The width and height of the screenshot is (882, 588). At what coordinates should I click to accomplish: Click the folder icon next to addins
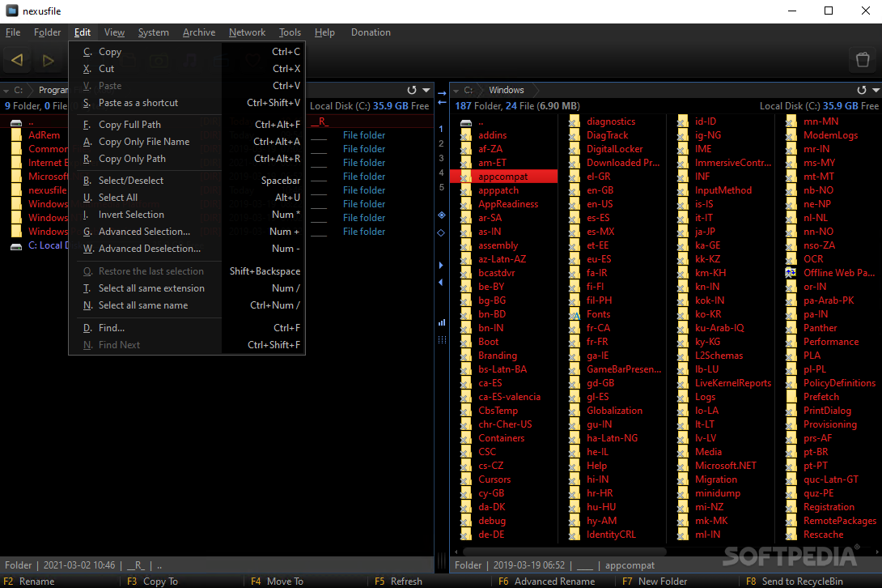tap(466, 135)
